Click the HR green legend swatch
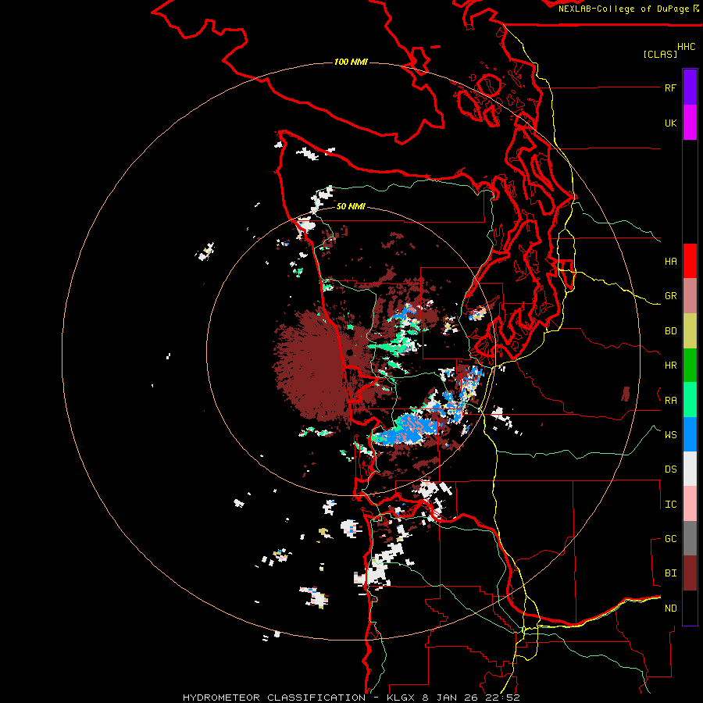The image size is (703, 703). click(690, 366)
